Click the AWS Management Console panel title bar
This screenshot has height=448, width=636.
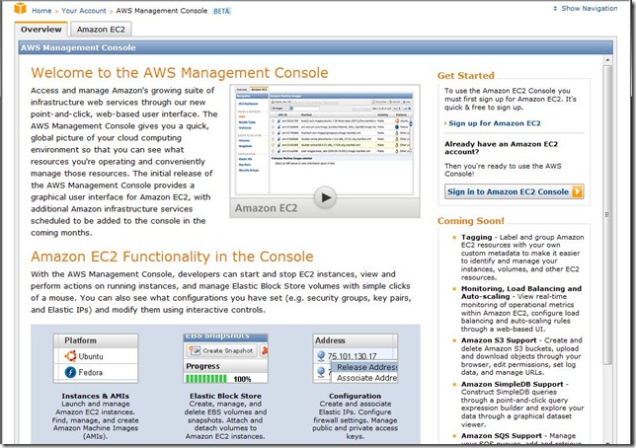coord(316,47)
